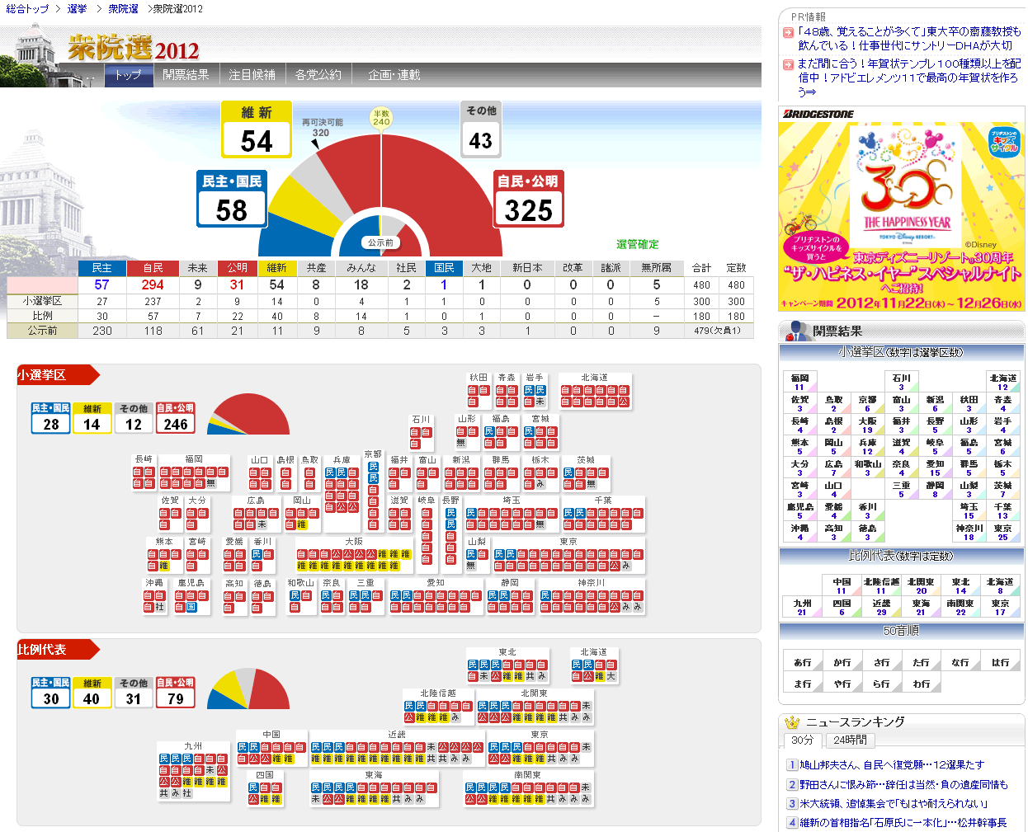Click the yellow 維新 header cell in results table
Viewport: 1028px width, 832px height.
click(x=276, y=268)
